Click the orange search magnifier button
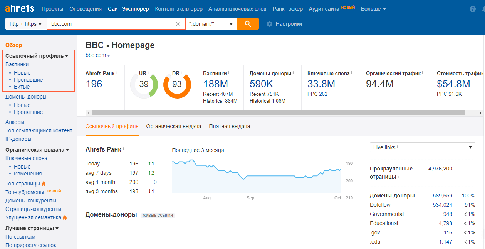 point(248,23)
